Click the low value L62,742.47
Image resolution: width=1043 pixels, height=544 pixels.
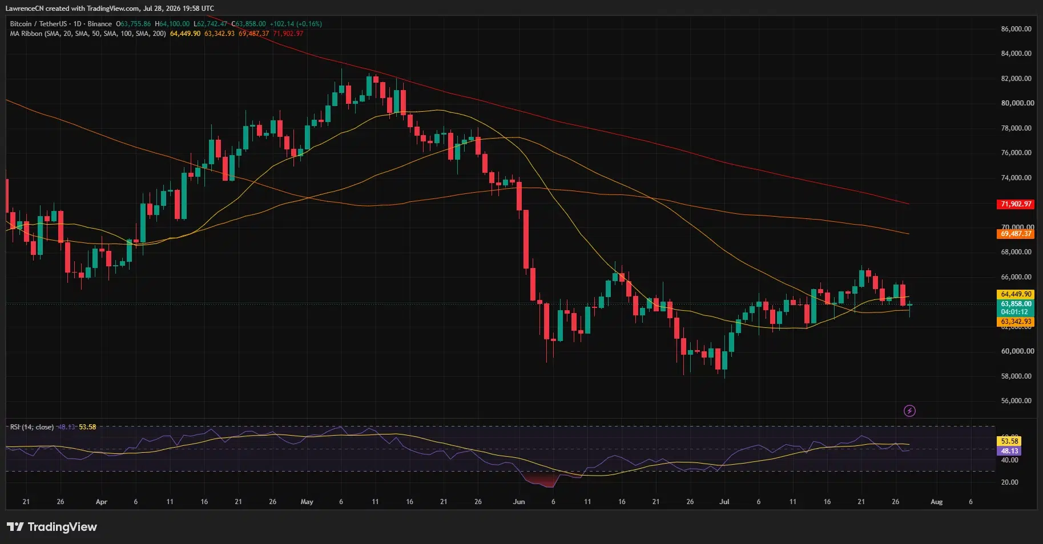211,24
